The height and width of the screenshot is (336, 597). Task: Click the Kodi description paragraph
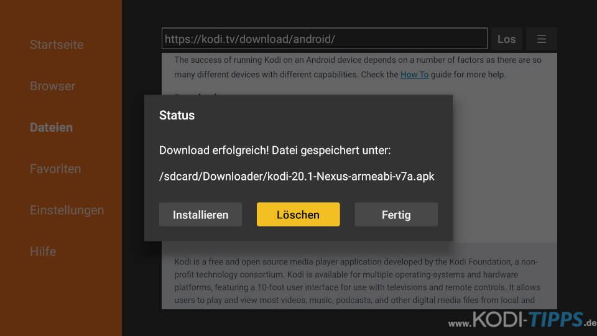tap(357, 281)
